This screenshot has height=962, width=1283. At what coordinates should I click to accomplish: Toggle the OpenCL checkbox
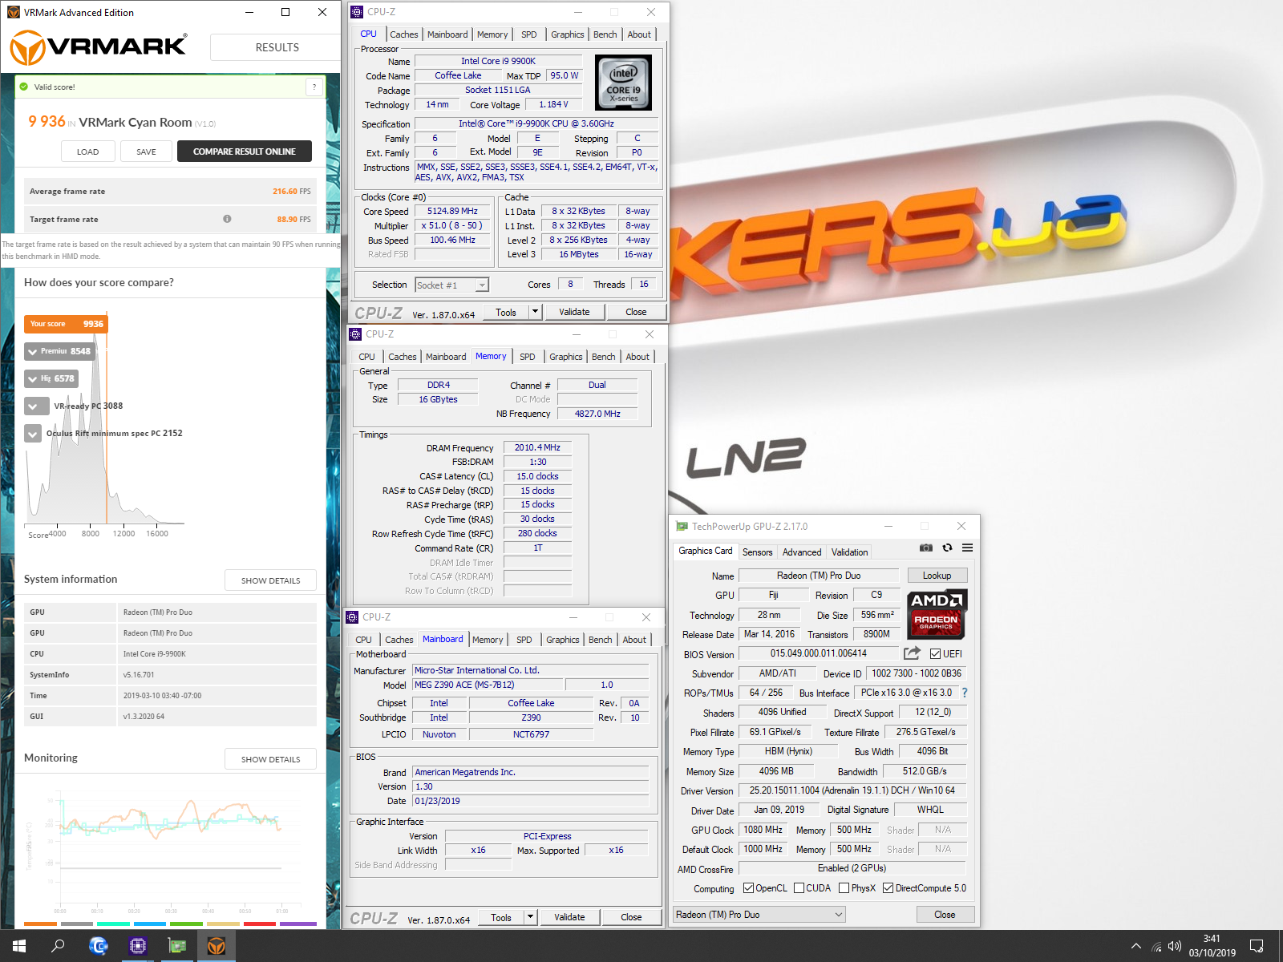pos(748,887)
